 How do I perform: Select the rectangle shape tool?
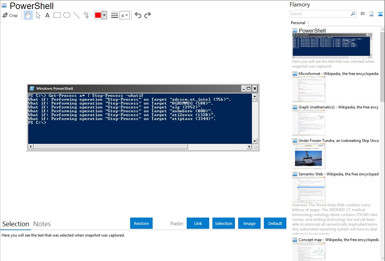(x=57, y=15)
